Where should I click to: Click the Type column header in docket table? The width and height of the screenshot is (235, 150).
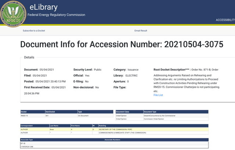coord(95,112)
